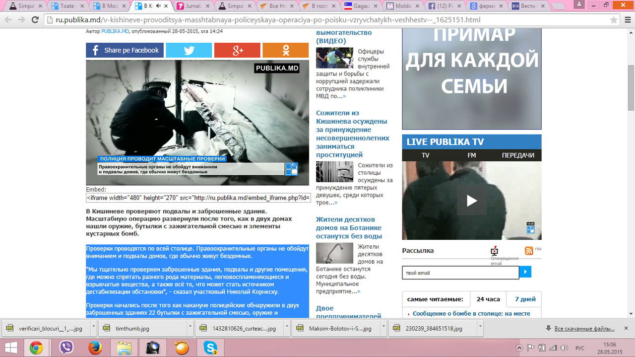Viewport: 635px width, 357px height.
Task: Click the iframe embed code field
Action: coord(198,198)
